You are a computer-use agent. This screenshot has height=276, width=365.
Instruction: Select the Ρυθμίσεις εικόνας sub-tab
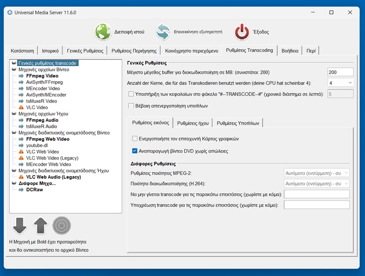(151, 122)
